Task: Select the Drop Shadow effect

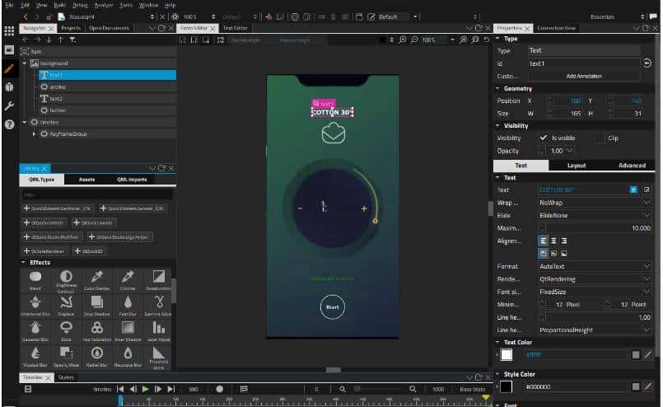Action: [97, 306]
